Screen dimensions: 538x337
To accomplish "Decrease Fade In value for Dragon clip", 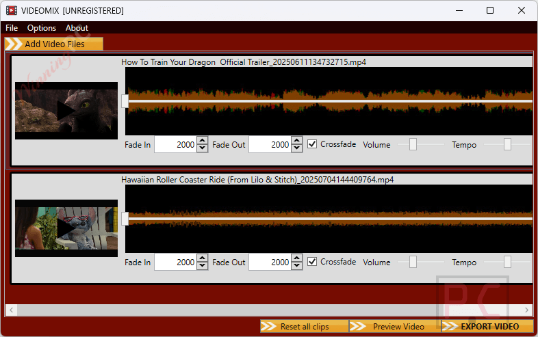I will pyautogui.click(x=203, y=148).
